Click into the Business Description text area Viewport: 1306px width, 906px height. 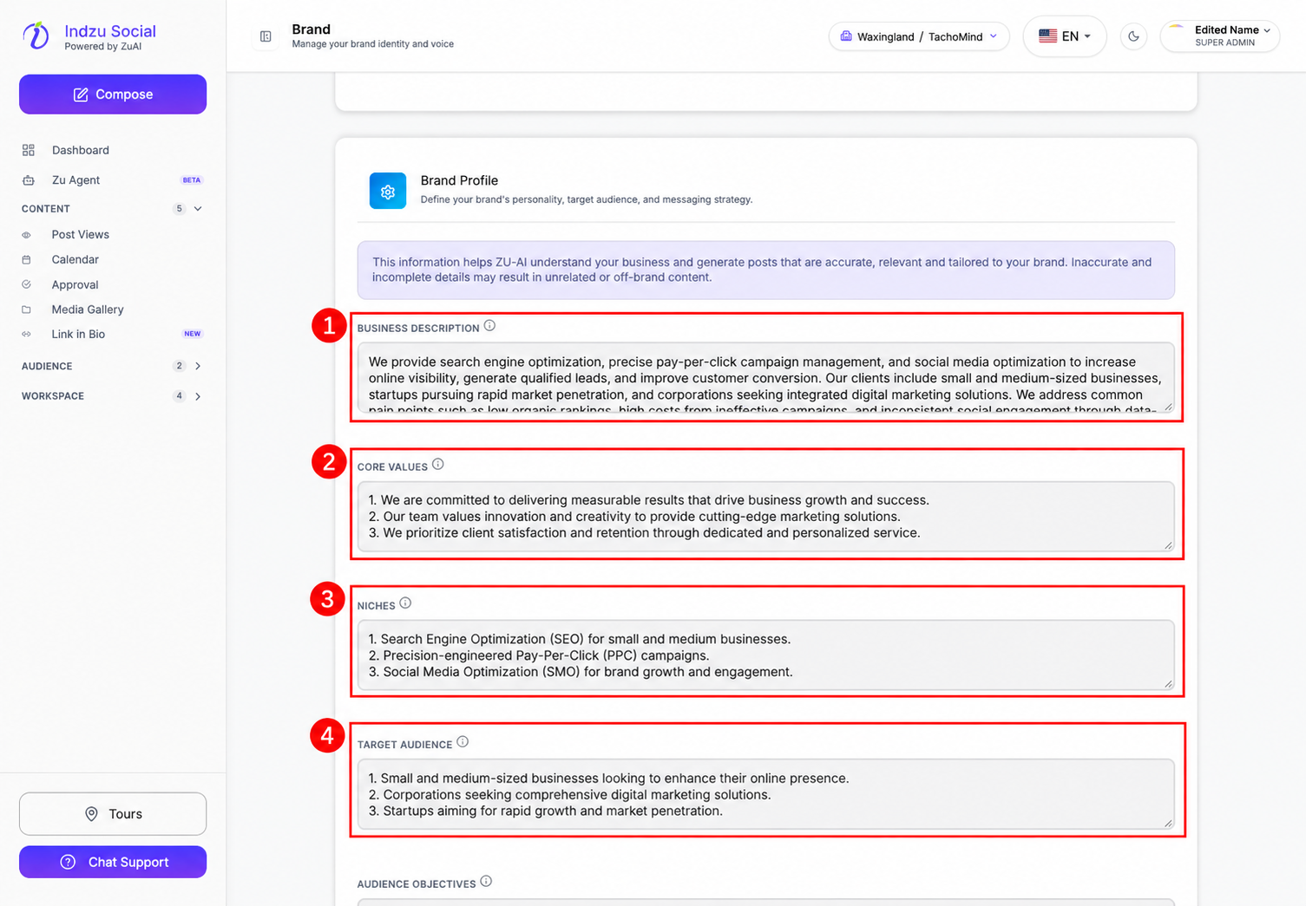[766, 377]
